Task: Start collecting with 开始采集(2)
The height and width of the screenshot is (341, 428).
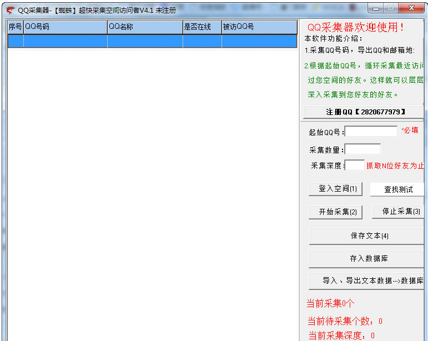Action: click(335, 212)
